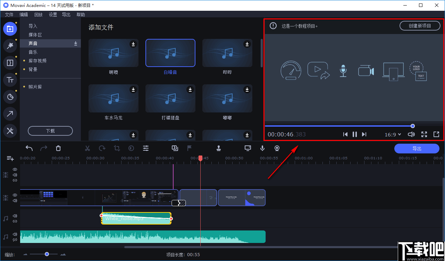Open screen capture with the monitor icon

coord(247,148)
